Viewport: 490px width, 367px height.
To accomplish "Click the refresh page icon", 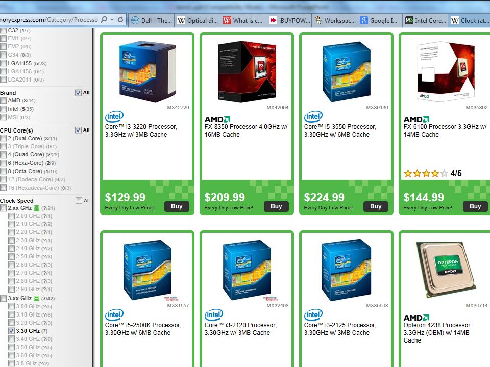I will coord(120,20).
